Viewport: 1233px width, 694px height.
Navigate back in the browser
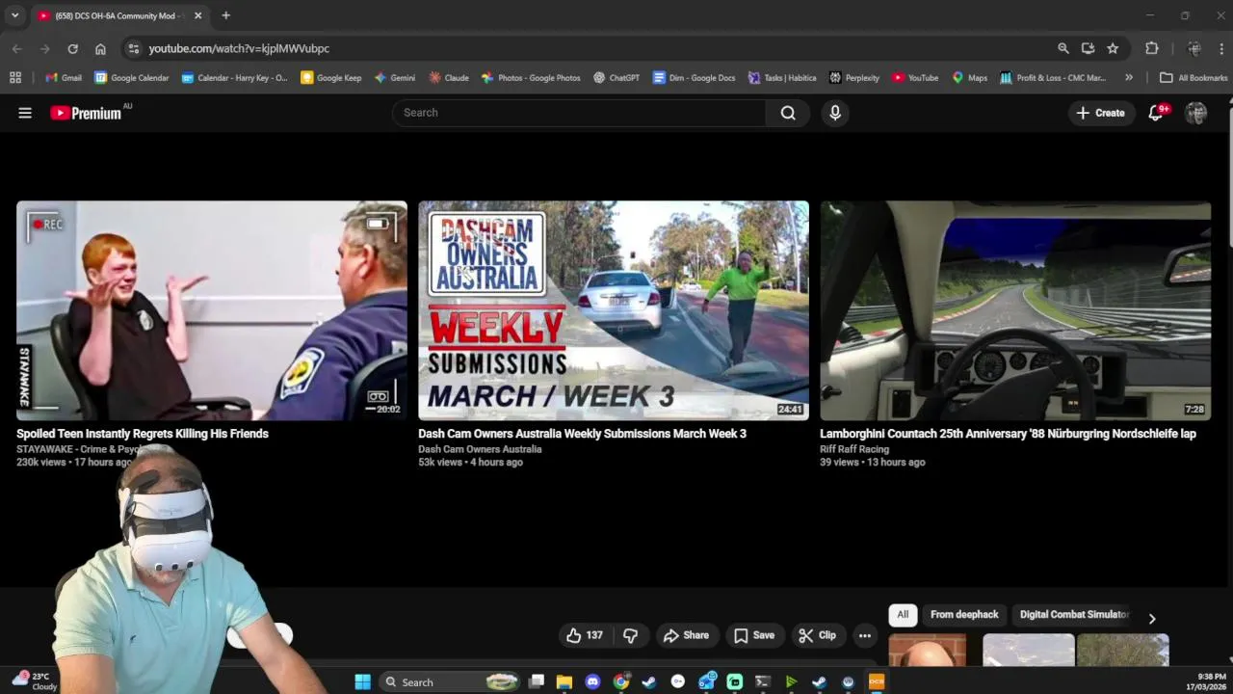coord(16,48)
